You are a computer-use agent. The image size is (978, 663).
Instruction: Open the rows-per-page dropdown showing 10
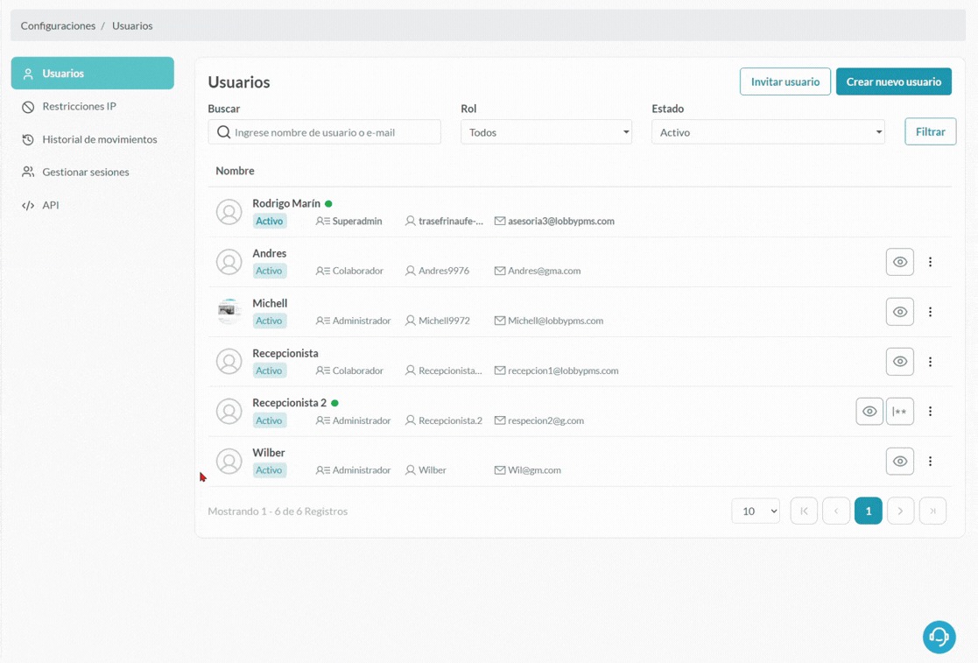tap(755, 511)
